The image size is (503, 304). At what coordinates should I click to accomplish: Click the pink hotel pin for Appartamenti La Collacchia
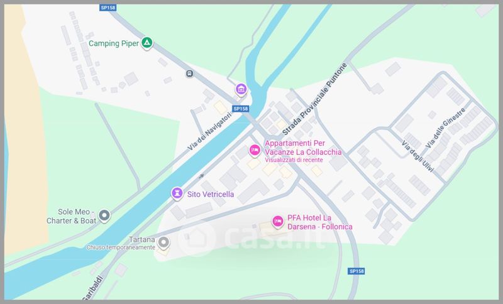coord(255,150)
